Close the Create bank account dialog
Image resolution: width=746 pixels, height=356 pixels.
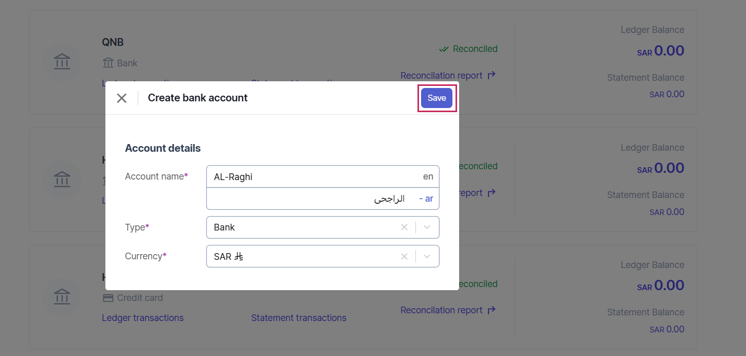122,98
